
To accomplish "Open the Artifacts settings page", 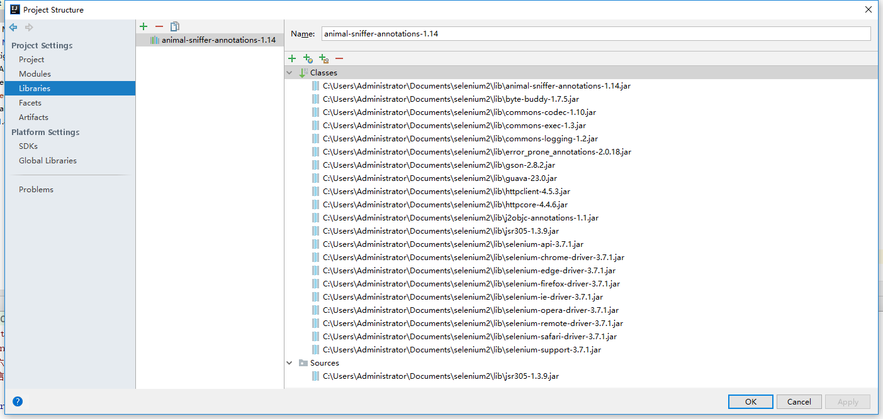I will pos(33,117).
